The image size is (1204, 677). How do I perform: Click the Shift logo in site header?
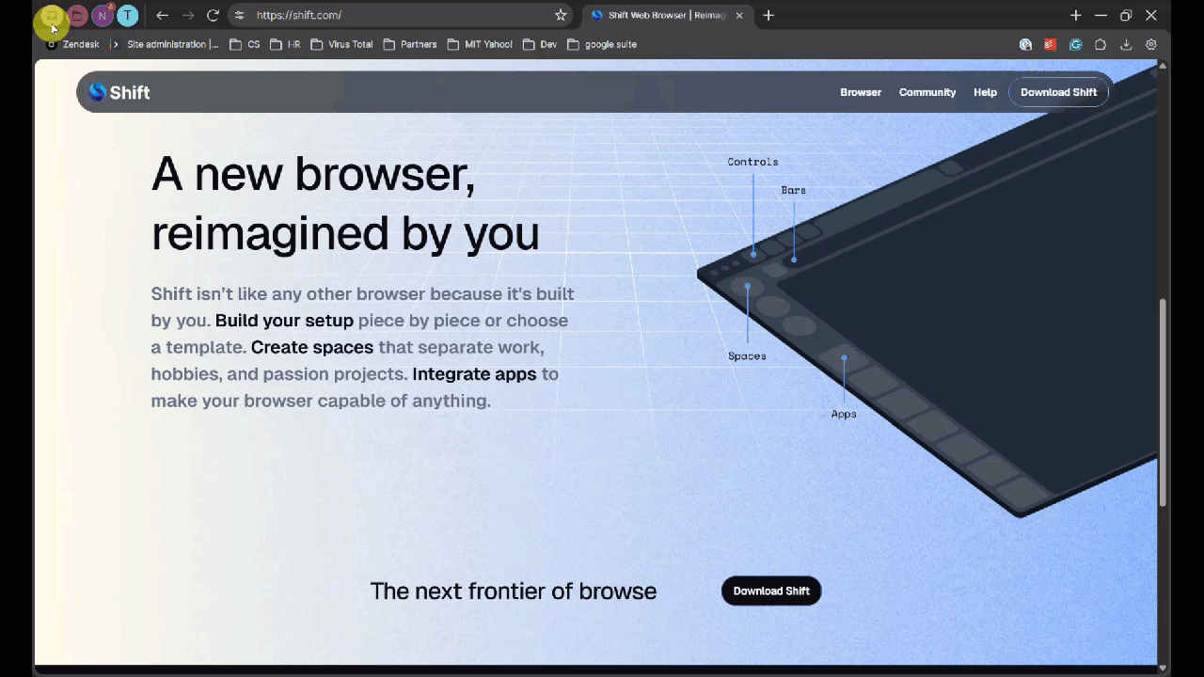(119, 92)
